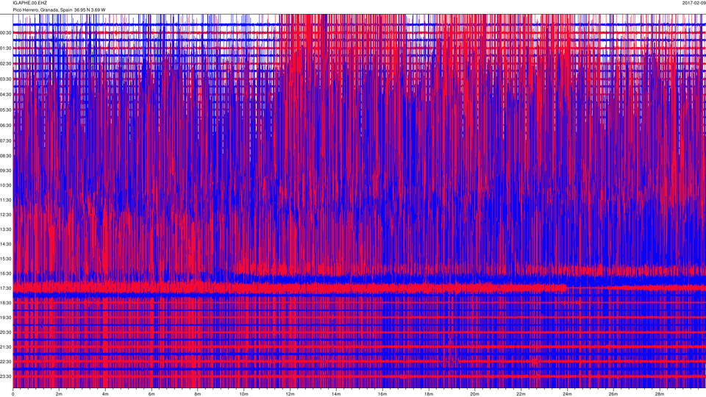Click the '24m' minute tick label
Viewport: 706px width, 397px height.
567,394
